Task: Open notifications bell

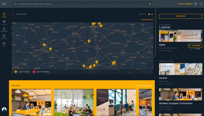Action: (x=201, y=4)
